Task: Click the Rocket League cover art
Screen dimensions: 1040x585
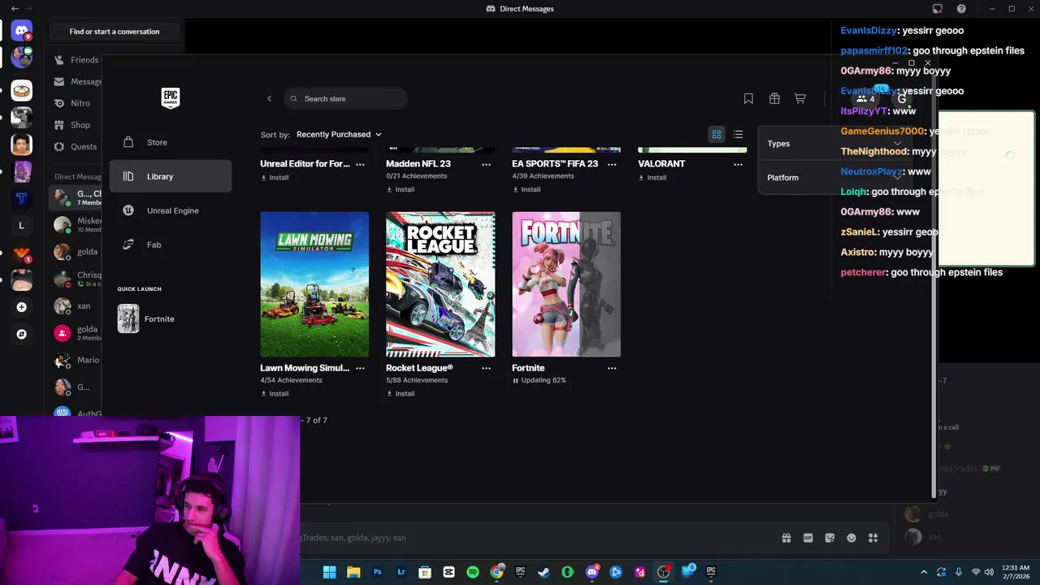Action: point(440,284)
